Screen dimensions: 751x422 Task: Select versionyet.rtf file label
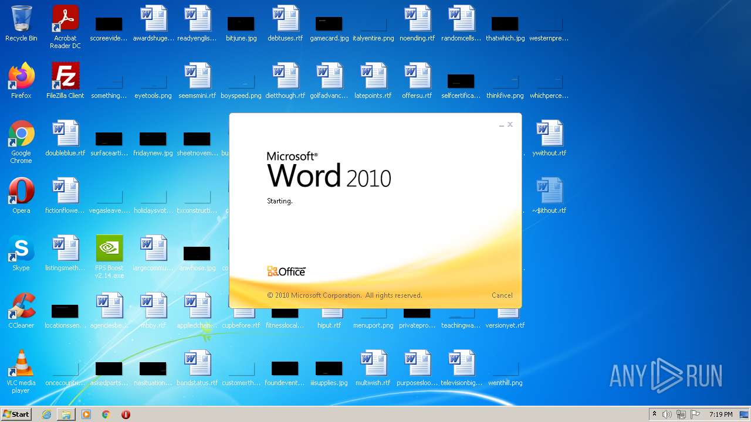(x=505, y=325)
